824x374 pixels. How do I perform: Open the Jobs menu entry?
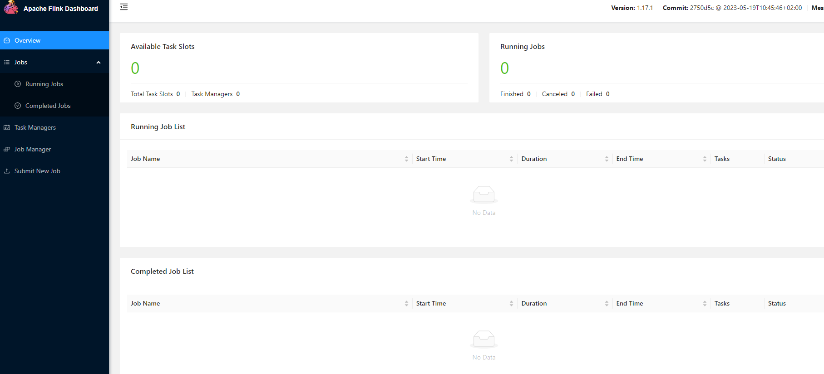[x=54, y=62]
